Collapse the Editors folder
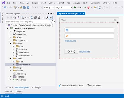The image size is (124, 98). [x=10, y=43]
